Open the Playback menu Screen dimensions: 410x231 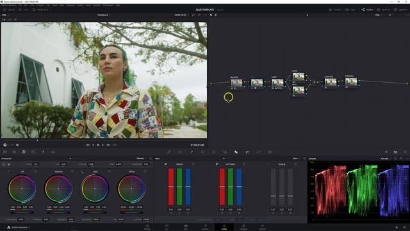(x=70, y=5)
